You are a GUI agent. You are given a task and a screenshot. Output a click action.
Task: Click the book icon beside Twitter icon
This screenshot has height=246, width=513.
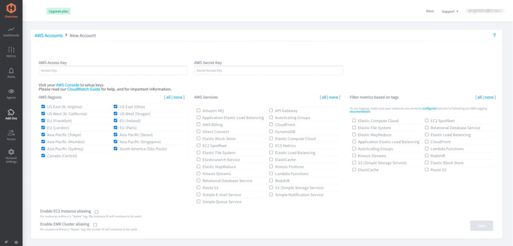tap(16, 242)
